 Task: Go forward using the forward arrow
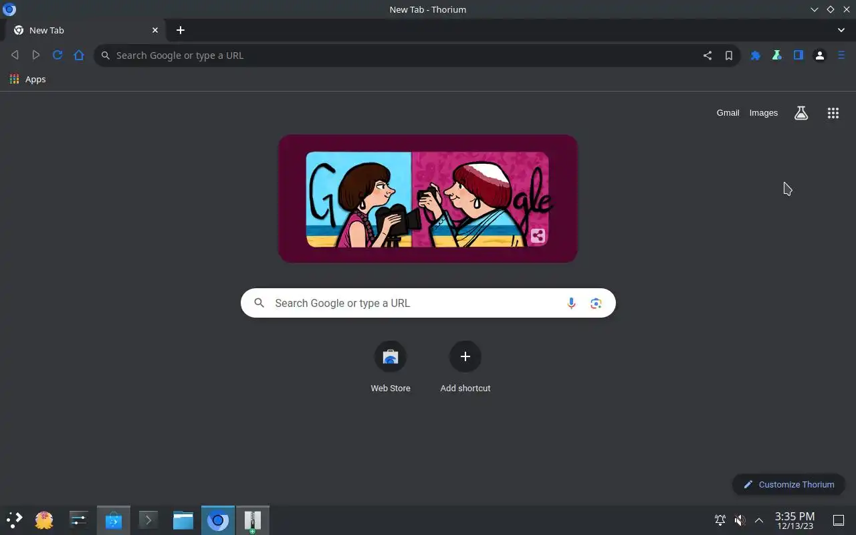[x=36, y=56]
